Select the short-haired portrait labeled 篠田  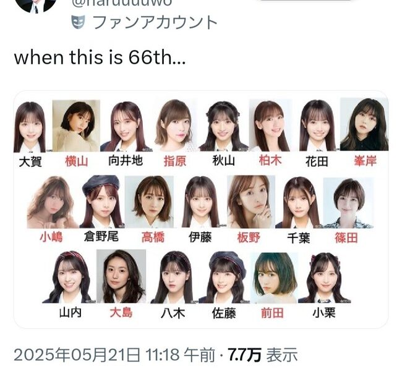(348, 203)
